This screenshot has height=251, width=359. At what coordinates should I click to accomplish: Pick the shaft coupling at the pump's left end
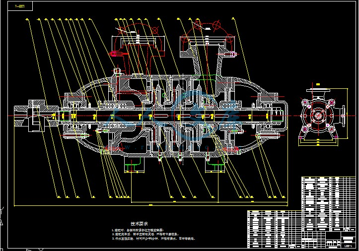[x=37, y=116]
